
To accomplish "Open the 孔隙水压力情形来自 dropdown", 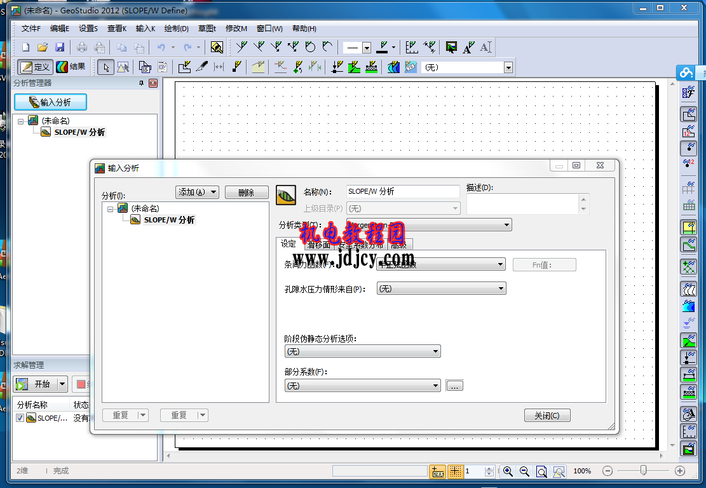I will click(x=441, y=288).
